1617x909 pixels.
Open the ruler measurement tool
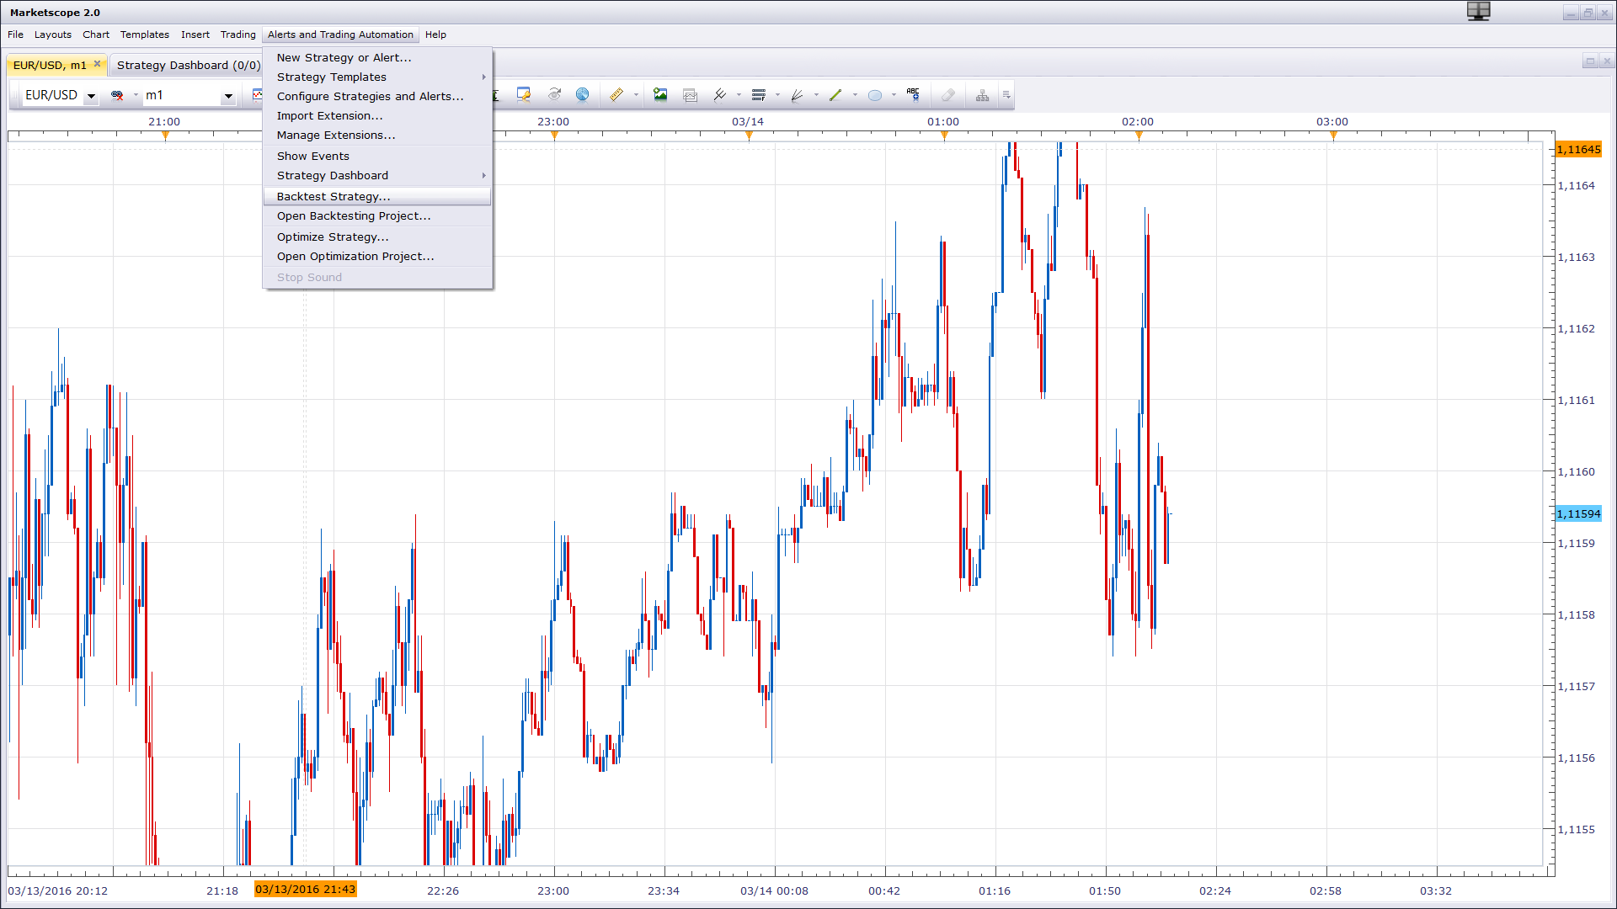pyautogui.click(x=616, y=95)
